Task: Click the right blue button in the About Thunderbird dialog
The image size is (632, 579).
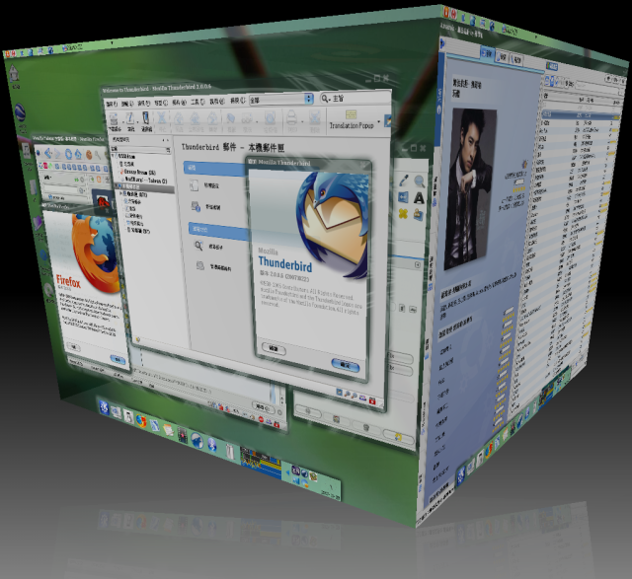Action: point(347,364)
